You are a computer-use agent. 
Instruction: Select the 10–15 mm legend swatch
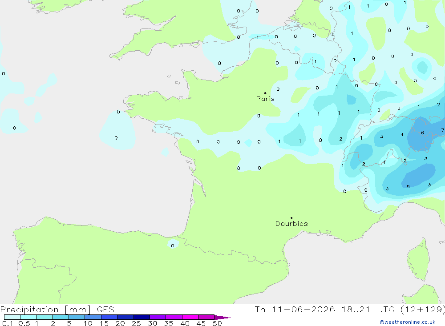pyautogui.click(x=93, y=317)
